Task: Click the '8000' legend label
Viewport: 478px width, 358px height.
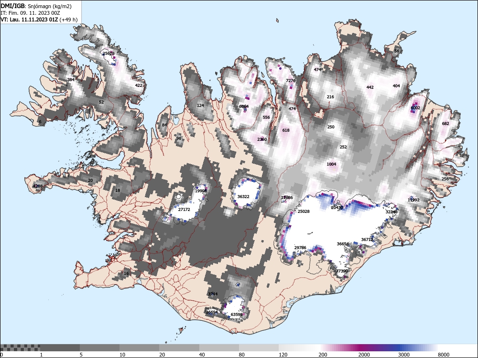Action: coord(444,355)
